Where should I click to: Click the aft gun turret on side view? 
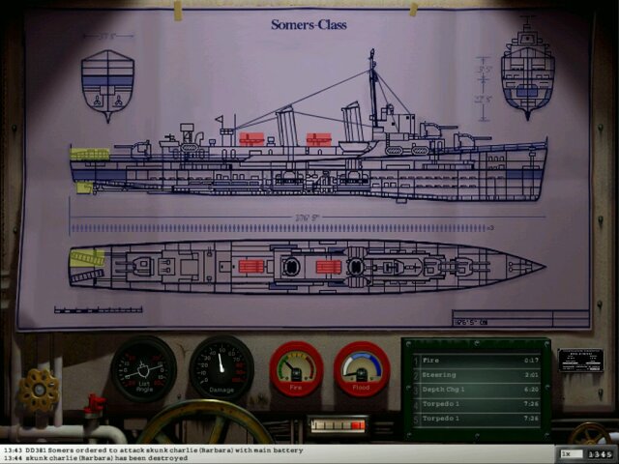tap(133, 149)
